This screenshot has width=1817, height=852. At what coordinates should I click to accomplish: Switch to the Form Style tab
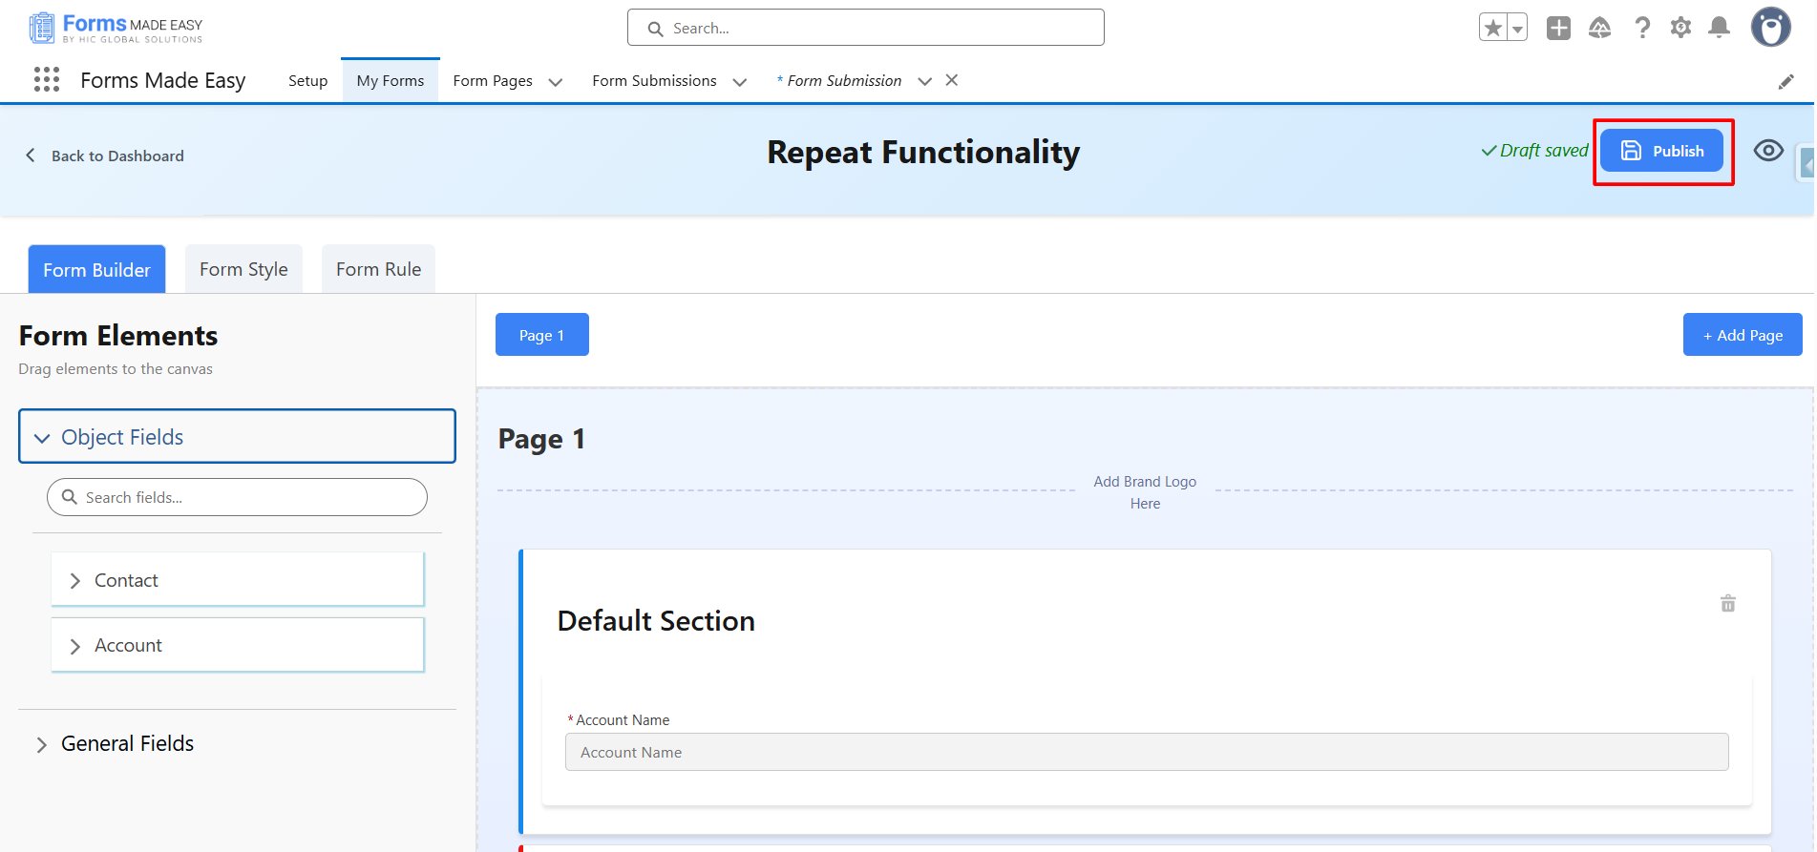(243, 270)
